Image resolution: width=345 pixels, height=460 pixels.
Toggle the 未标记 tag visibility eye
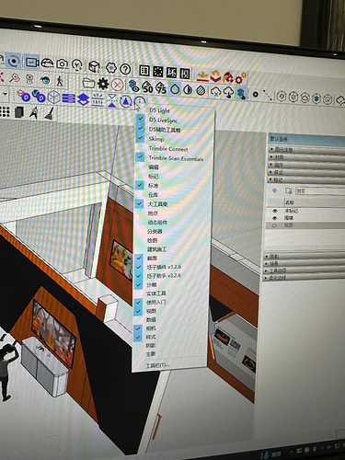[275, 211]
